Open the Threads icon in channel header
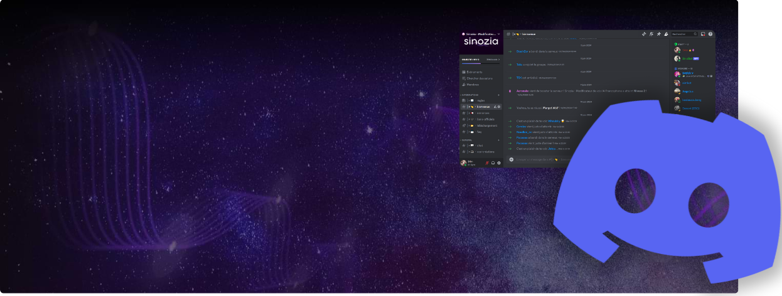Image resolution: width=782 pixels, height=296 pixels. [643, 34]
